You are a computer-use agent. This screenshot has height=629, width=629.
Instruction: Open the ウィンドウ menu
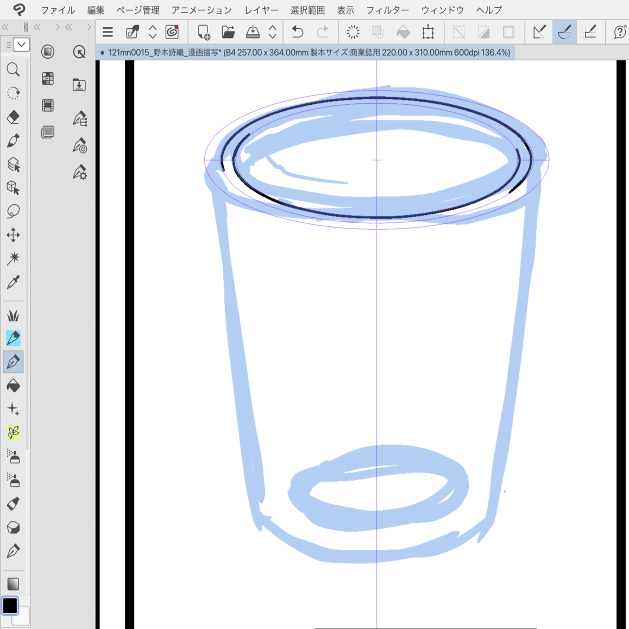tap(443, 10)
